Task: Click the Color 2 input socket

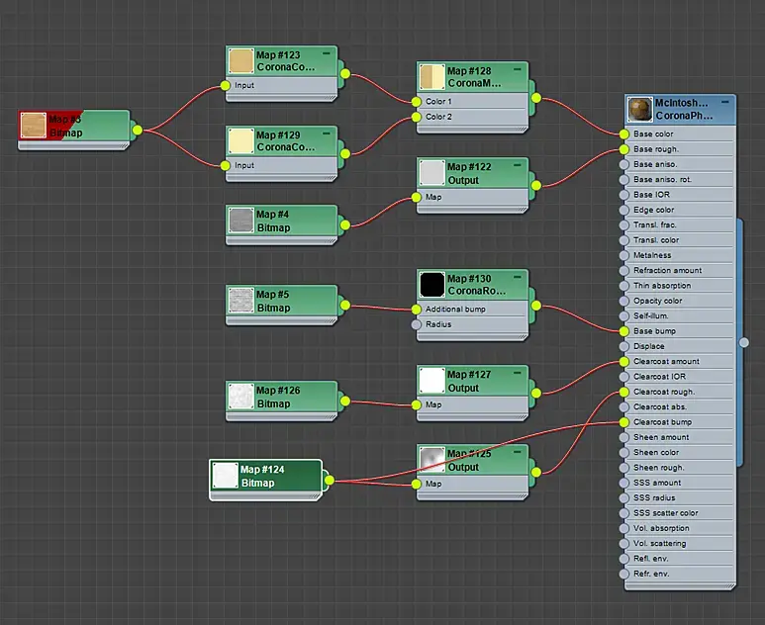Action: coord(417,117)
